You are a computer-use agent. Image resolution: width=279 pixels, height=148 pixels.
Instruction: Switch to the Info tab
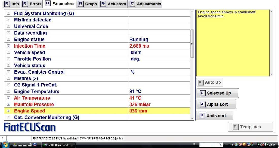[x=12, y=4]
